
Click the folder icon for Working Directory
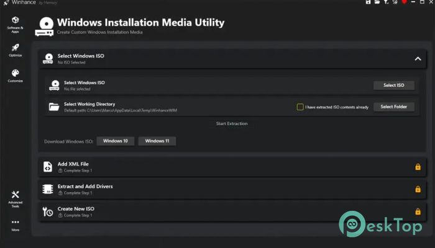(x=54, y=107)
